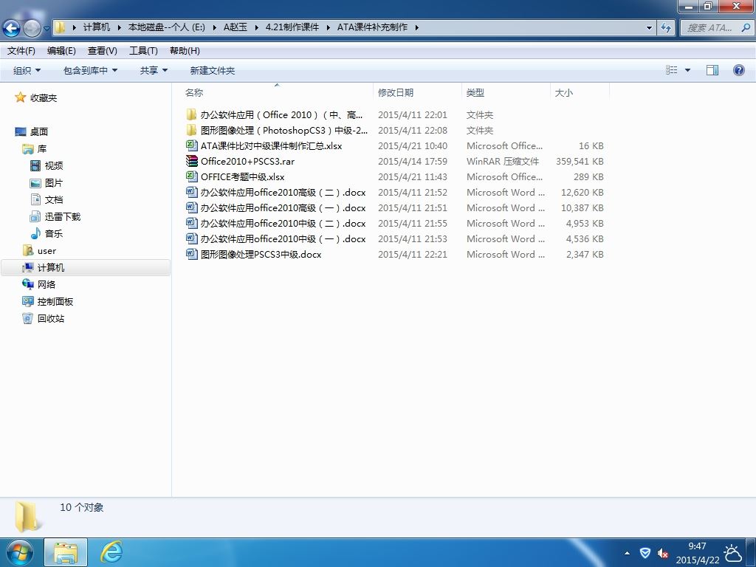Click the help question mark icon

[738, 70]
